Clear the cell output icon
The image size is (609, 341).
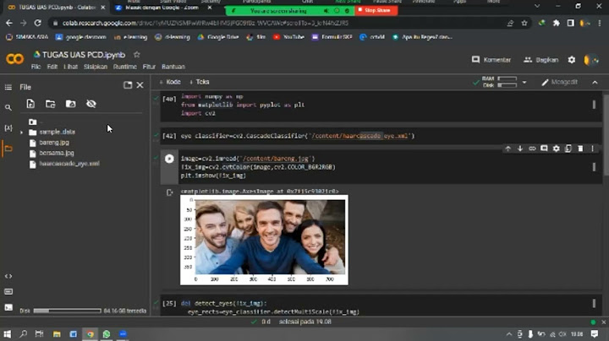point(169,192)
